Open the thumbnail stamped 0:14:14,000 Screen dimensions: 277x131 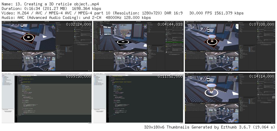tap(230, 98)
